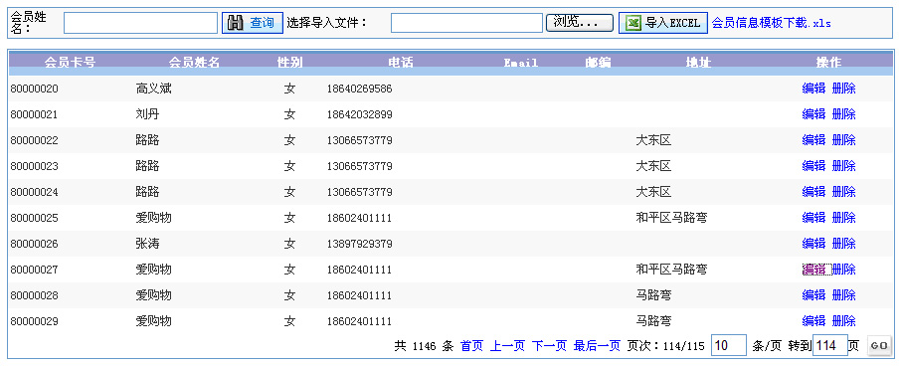Click the 性别 column header

(289, 62)
